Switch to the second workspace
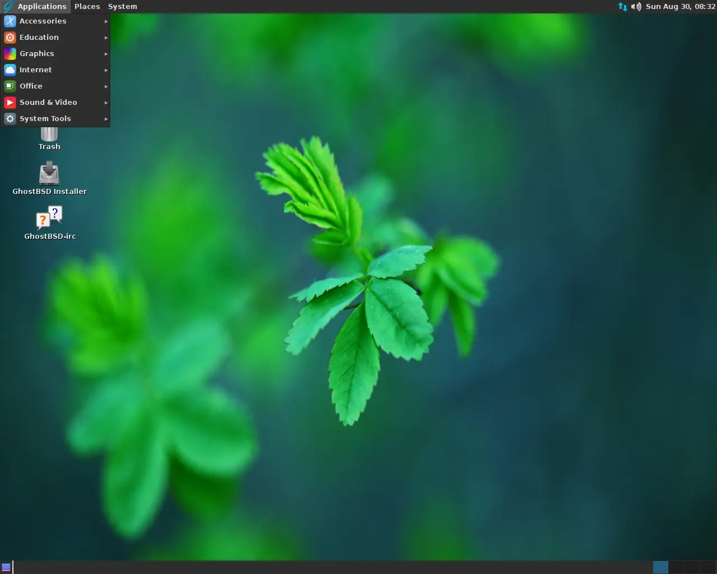717x574 pixels. coord(676,567)
